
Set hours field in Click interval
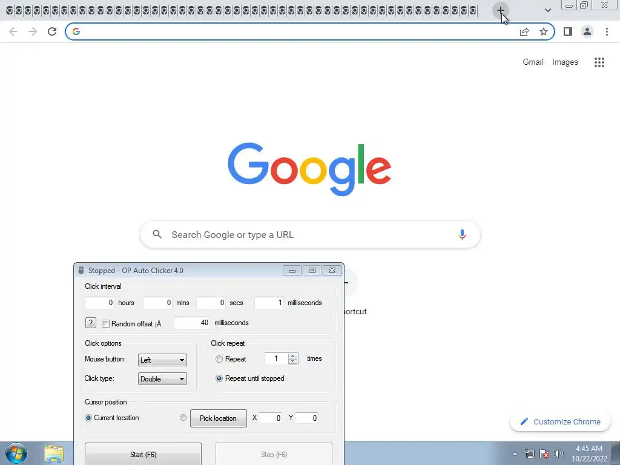[99, 303]
